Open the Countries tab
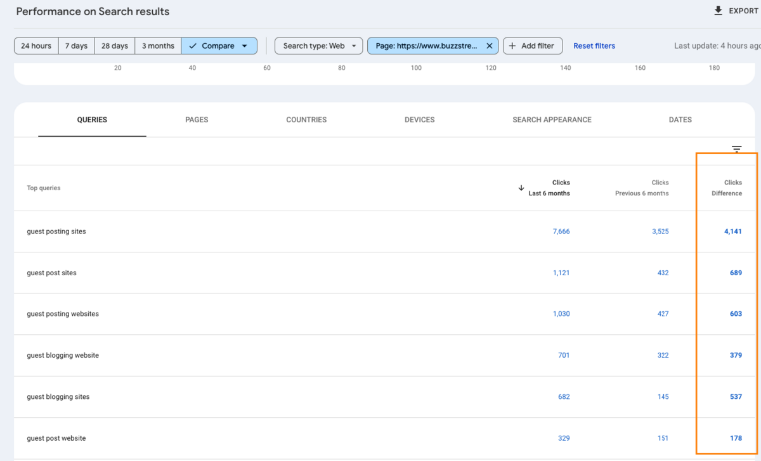Image resolution: width=761 pixels, height=461 pixels. pyautogui.click(x=306, y=119)
